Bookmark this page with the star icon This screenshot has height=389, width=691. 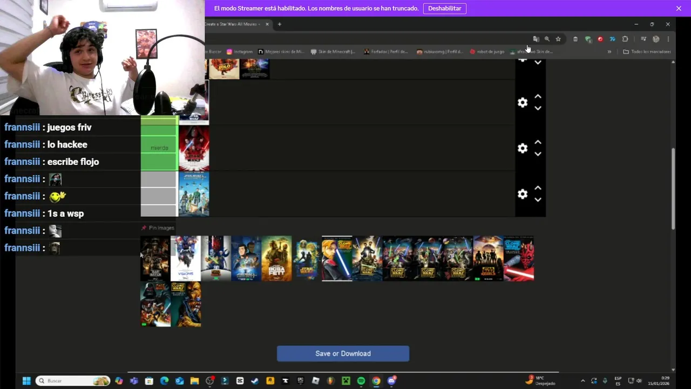click(558, 39)
